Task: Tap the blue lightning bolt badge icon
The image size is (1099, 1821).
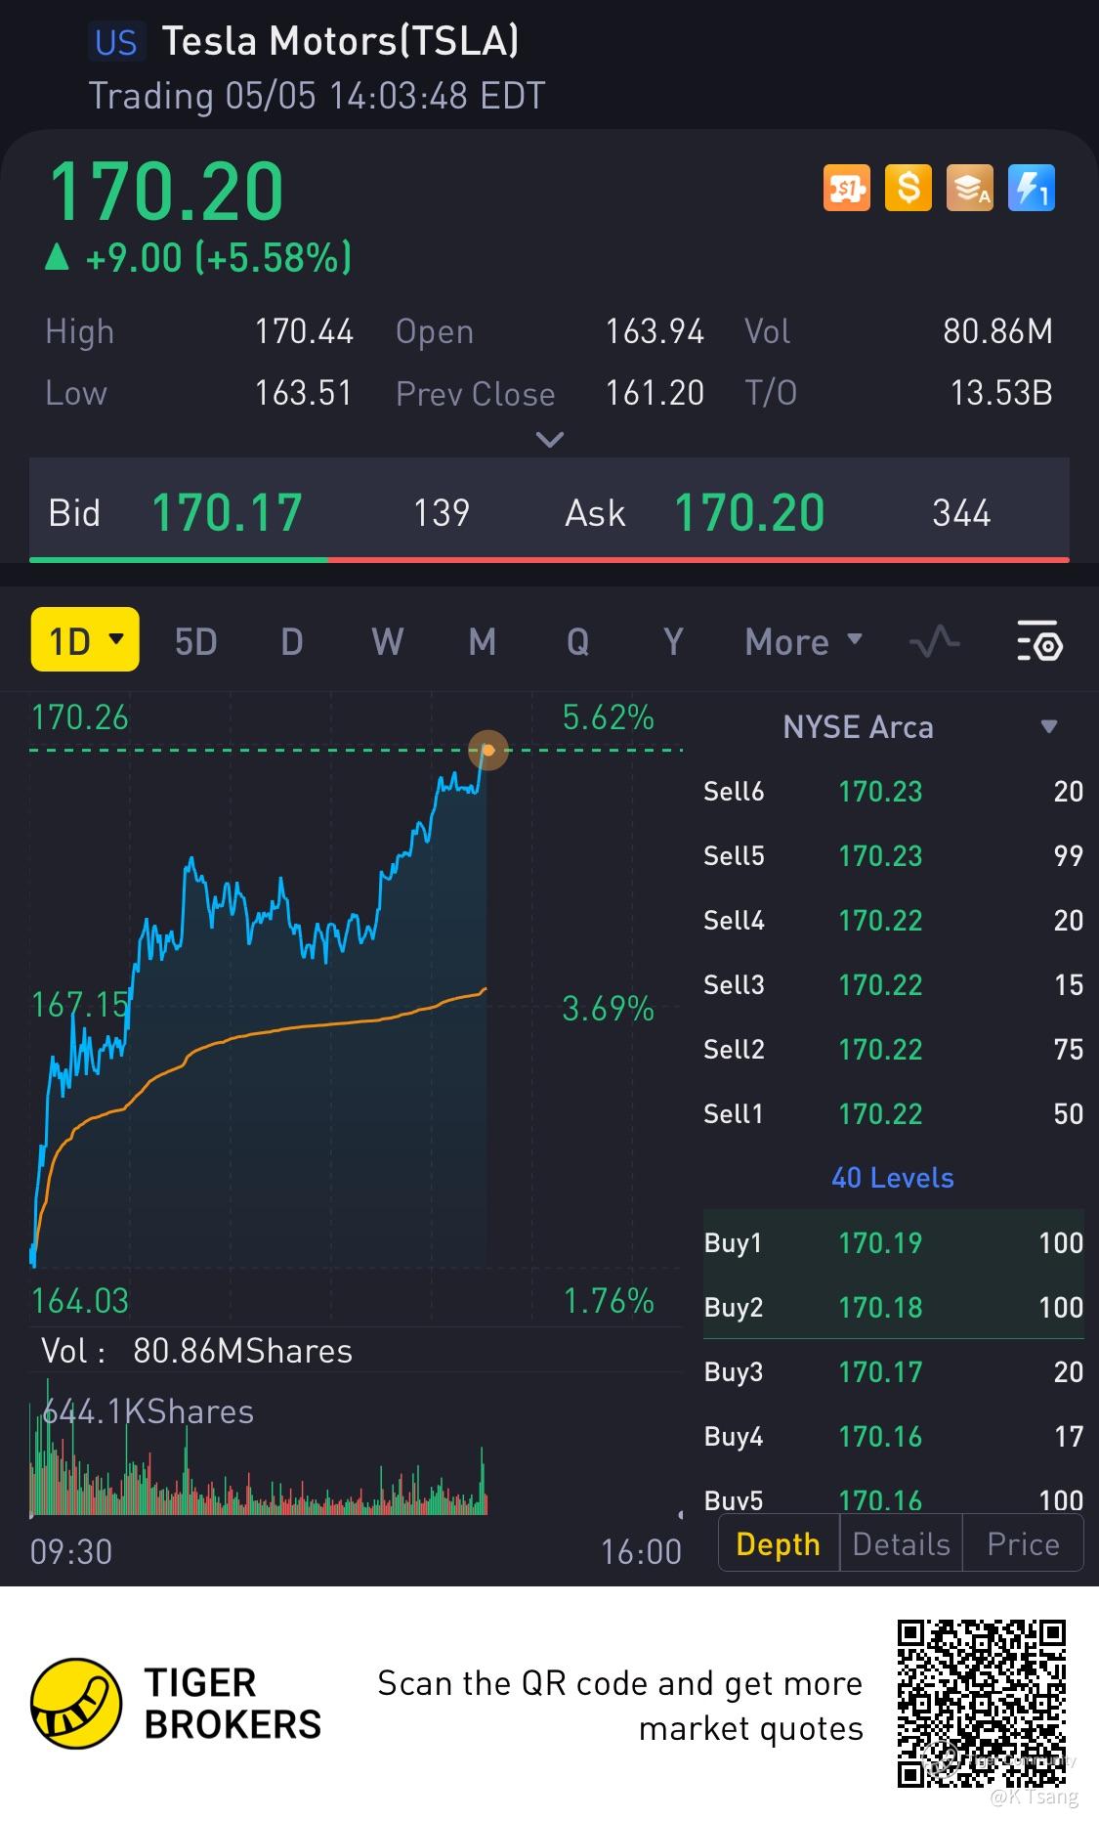Action: 1031,188
